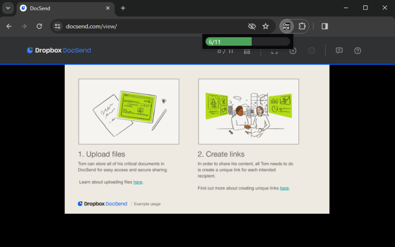The height and width of the screenshot is (247, 395).
Task: Open the page thumbnails grid view
Action: (x=247, y=51)
